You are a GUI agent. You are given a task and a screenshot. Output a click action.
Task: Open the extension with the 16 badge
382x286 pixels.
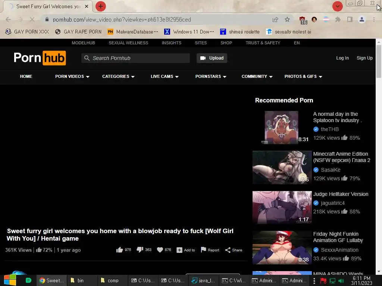pyautogui.click(x=303, y=20)
